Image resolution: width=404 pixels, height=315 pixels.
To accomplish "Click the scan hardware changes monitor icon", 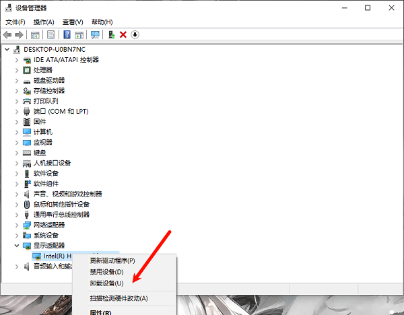I will click(x=95, y=34).
